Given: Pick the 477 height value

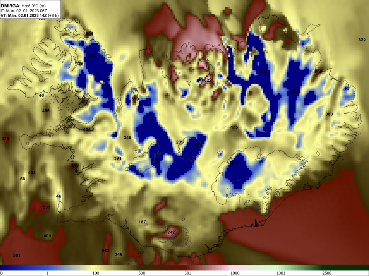Looking at the screenshot, I should pyautogui.click(x=84, y=102).
